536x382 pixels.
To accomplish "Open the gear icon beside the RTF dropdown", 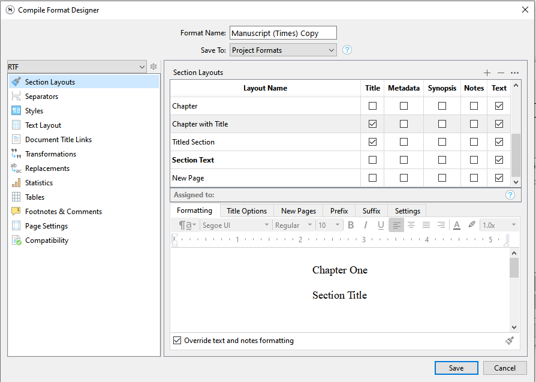I will (x=153, y=67).
